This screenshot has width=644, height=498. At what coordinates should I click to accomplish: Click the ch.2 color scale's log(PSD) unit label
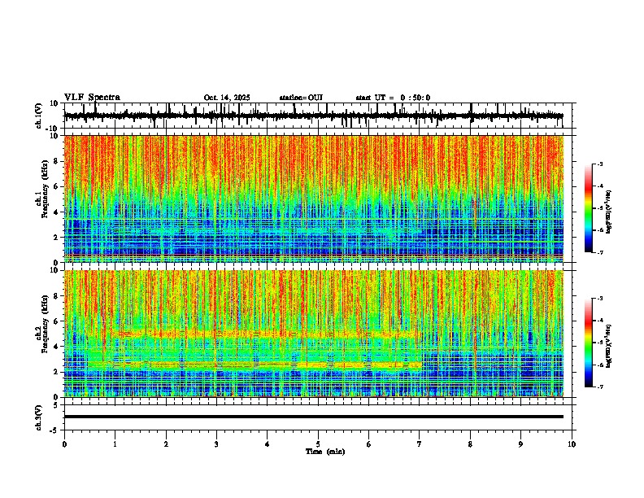(609, 346)
